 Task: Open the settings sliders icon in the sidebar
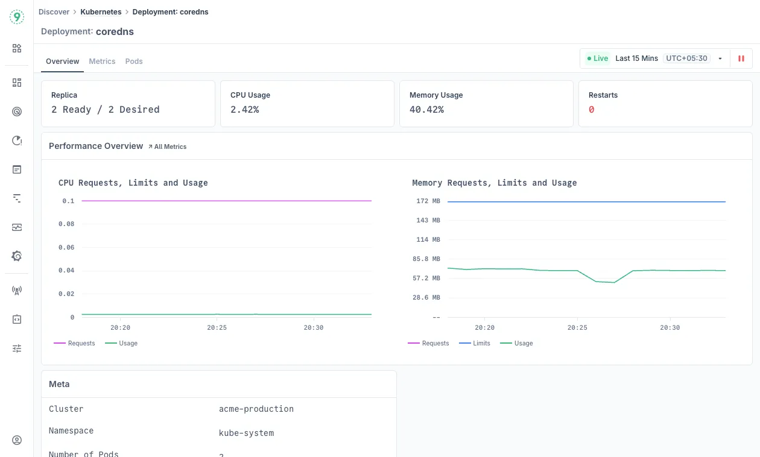tap(16, 348)
